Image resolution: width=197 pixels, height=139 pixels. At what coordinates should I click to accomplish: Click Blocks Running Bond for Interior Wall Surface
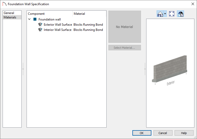pos(88,30)
